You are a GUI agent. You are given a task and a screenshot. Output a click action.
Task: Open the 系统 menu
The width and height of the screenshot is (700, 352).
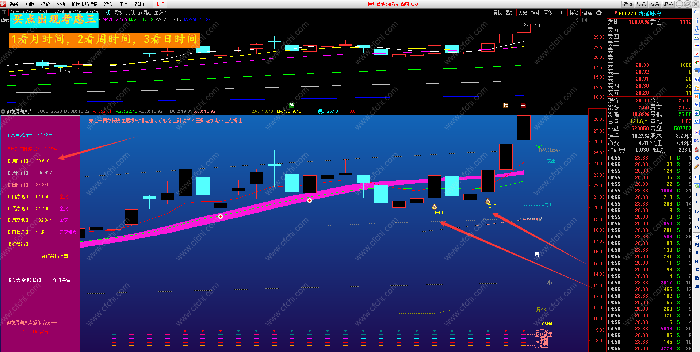tap(14, 4)
